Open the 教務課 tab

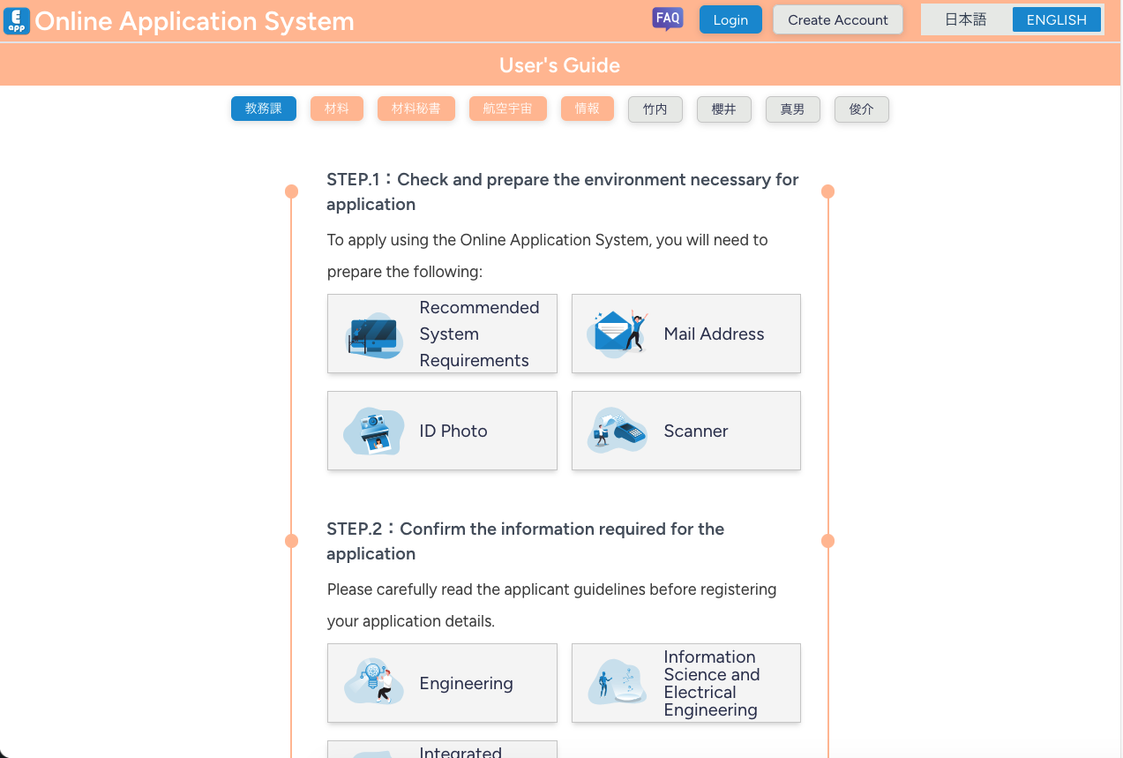(264, 109)
